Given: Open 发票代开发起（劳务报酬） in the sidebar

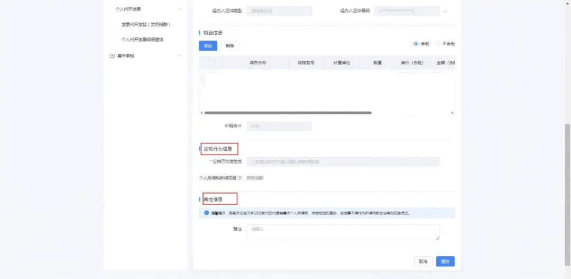Looking at the screenshot, I should 146,24.
